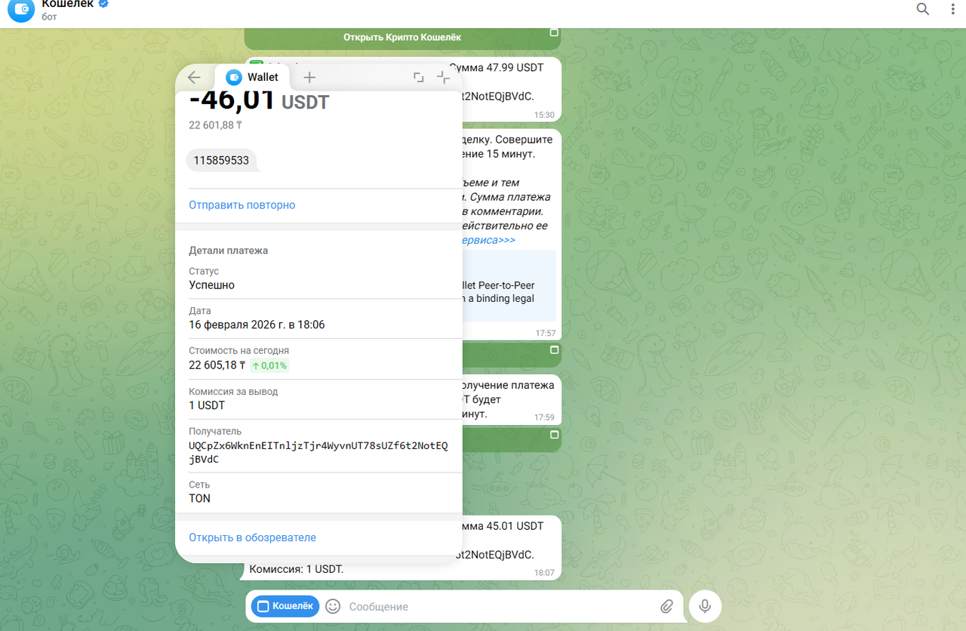
Task: Click the Открыть Крипто Кошелёк button
Action: (x=402, y=37)
